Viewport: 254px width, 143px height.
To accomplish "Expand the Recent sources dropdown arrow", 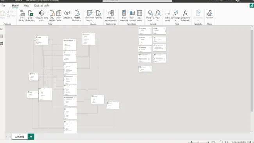I will [x=80, y=21].
